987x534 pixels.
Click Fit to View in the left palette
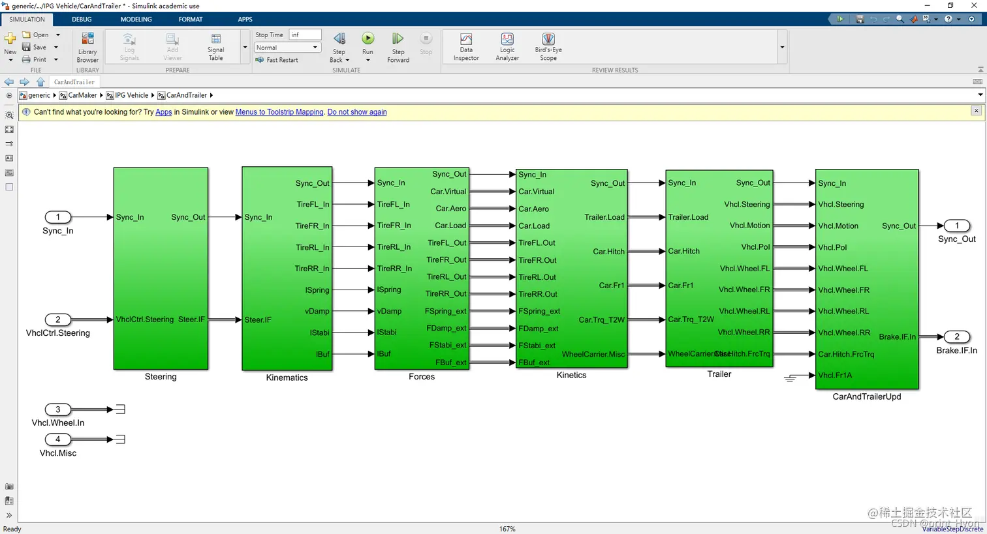pos(9,129)
